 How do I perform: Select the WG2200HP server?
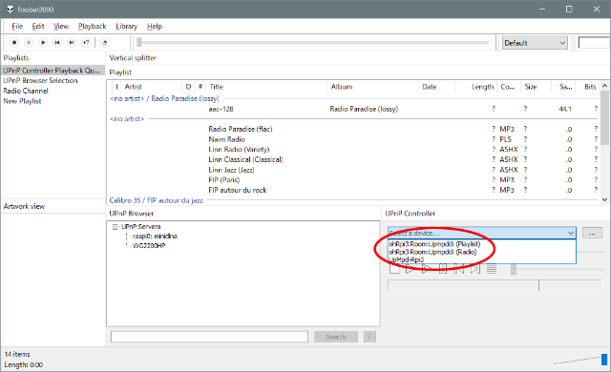point(149,246)
